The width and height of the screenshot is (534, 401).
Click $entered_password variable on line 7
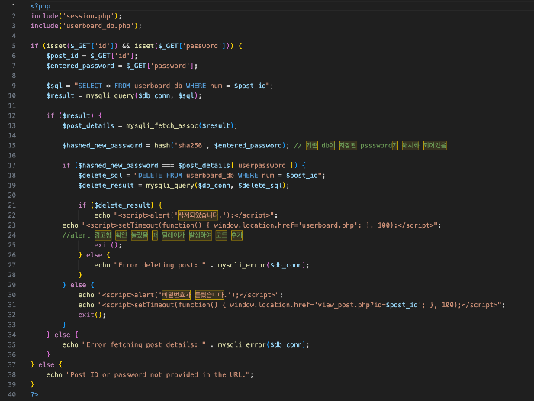tap(80, 66)
